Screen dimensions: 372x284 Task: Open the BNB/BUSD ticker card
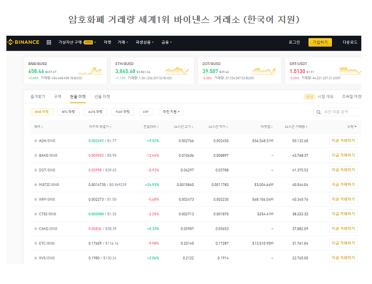(65, 70)
